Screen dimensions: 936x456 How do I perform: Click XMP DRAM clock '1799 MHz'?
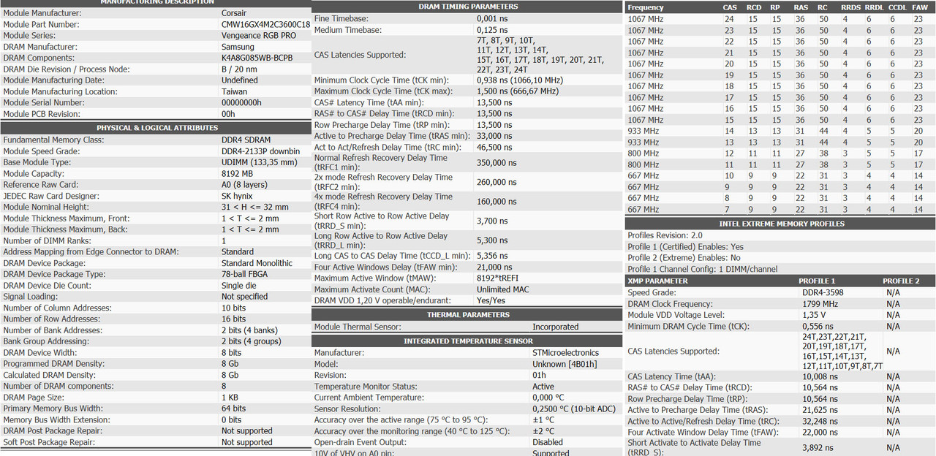(820, 304)
